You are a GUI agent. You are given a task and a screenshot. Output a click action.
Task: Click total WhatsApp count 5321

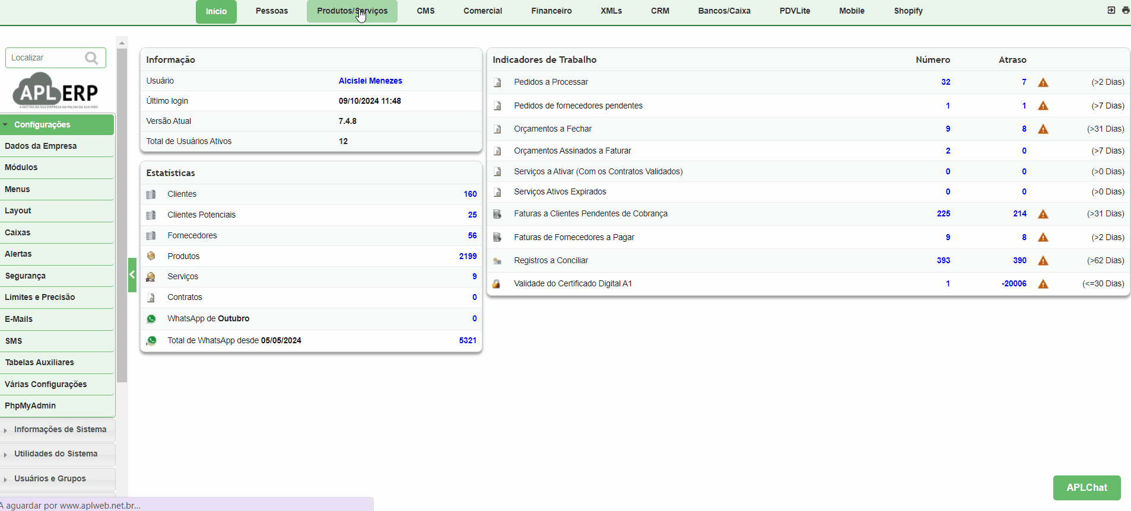click(x=468, y=341)
